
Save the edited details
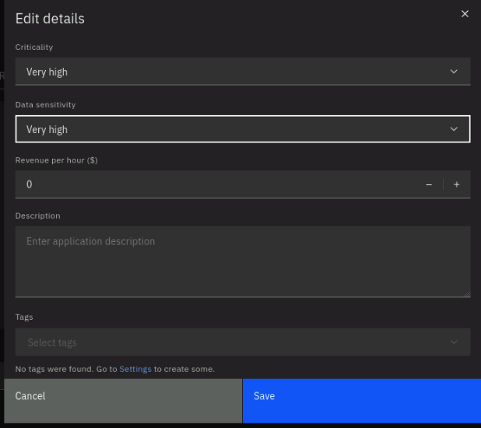click(362, 401)
